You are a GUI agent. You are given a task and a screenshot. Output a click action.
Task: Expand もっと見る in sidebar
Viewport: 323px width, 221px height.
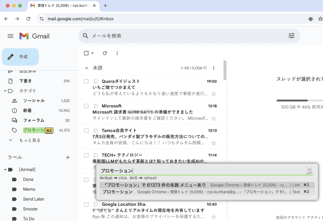[25, 140]
